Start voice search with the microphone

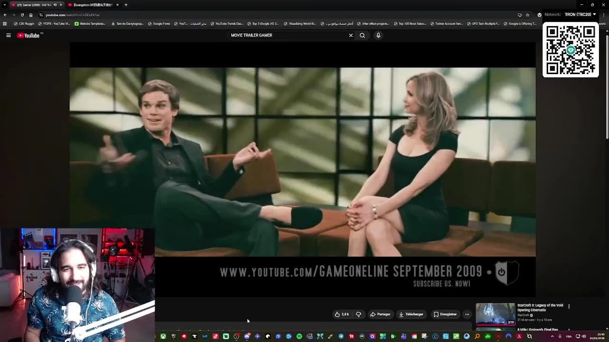tap(378, 35)
